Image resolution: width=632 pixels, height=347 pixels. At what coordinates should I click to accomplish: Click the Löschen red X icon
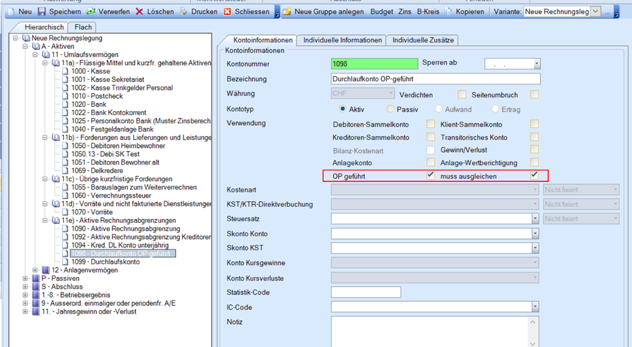tap(139, 11)
